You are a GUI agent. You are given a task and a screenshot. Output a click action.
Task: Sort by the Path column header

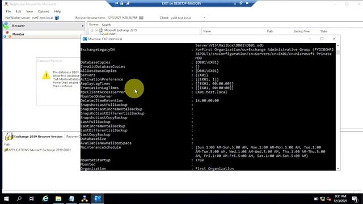click(270, 31)
